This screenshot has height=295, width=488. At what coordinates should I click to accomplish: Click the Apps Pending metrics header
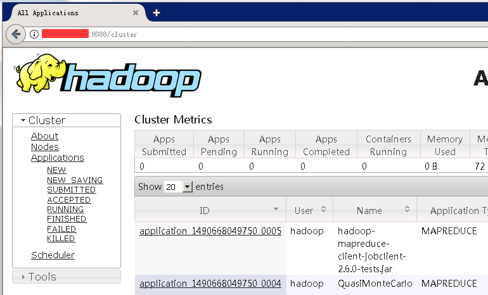tap(219, 145)
